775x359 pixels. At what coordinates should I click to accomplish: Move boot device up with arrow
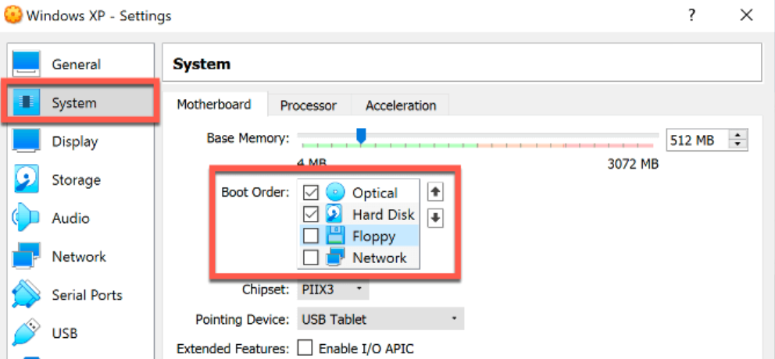pos(435,192)
